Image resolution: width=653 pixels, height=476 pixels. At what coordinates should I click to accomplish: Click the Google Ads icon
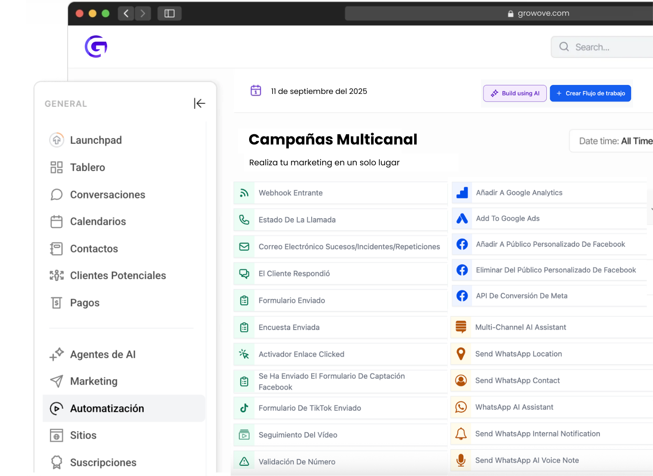[462, 218]
